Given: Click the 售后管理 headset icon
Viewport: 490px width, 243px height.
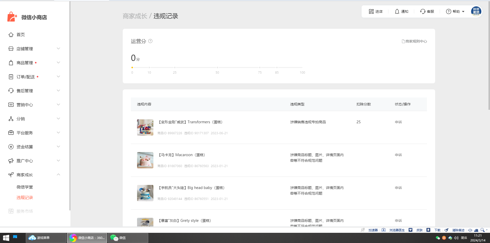Looking at the screenshot, I should (11, 91).
